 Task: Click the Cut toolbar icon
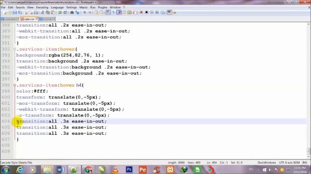[42, 13]
